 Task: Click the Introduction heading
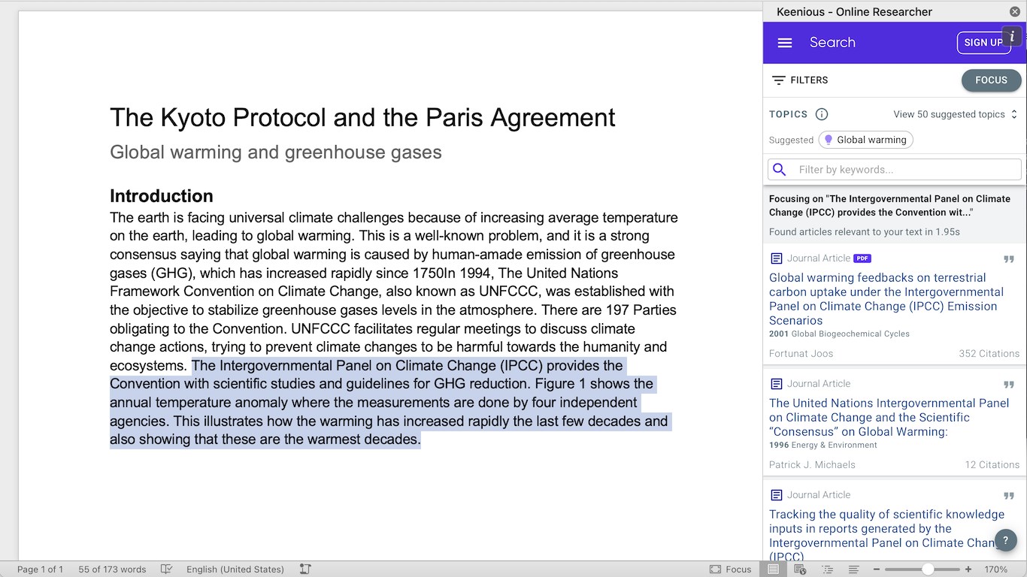pos(162,196)
